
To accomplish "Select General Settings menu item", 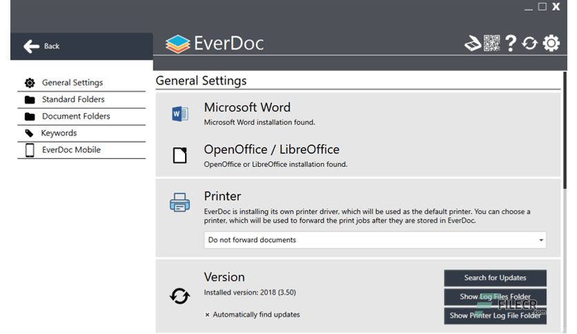I will (81, 83).
